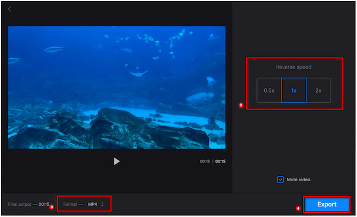Click the Mute video label text

click(299, 180)
